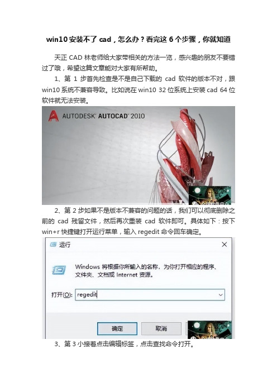The width and height of the screenshot is (277, 392).
Task: Click the step 3 line about 编辑标签
Action: click(124, 344)
